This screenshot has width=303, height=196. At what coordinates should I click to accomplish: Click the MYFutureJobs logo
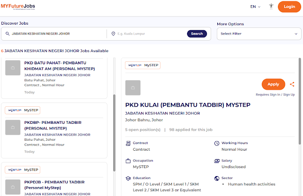18,7
